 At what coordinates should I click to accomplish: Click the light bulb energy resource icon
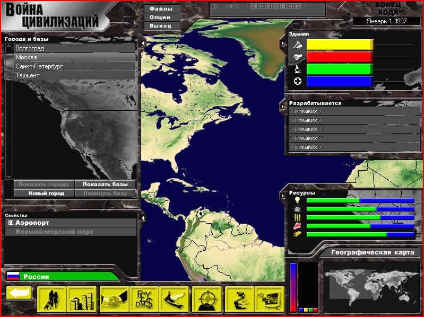[x=297, y=200]
